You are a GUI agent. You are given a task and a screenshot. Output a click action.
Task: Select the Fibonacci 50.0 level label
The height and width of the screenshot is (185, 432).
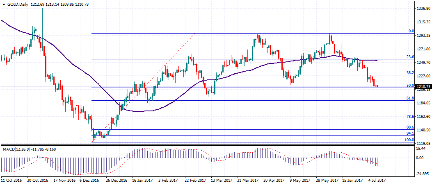409,86
